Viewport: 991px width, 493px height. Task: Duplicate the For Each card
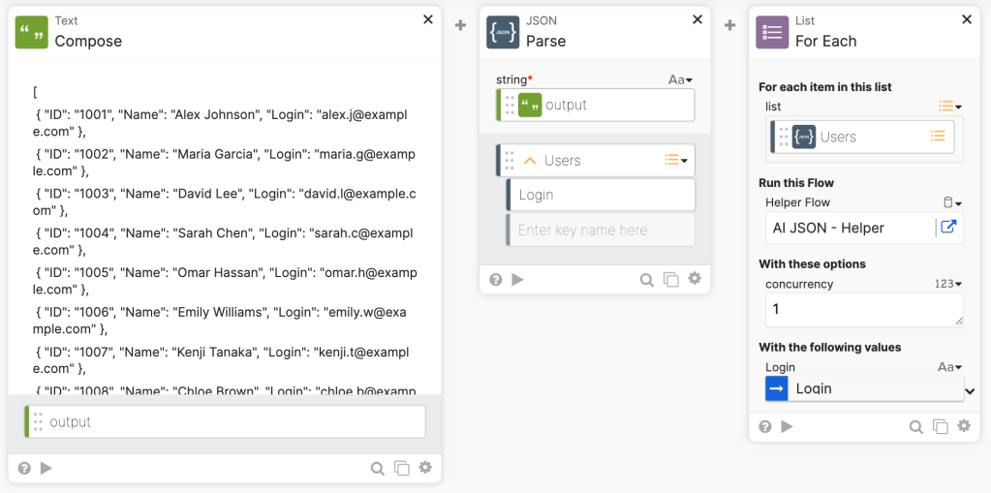coord(941,426)
